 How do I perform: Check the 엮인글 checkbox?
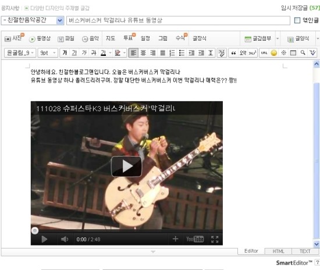tap(297, 20)
